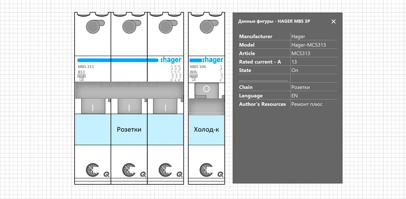
Task: Click the panel title Данные фигуры - HAGER MBS 3P
Action: point(274,21)
